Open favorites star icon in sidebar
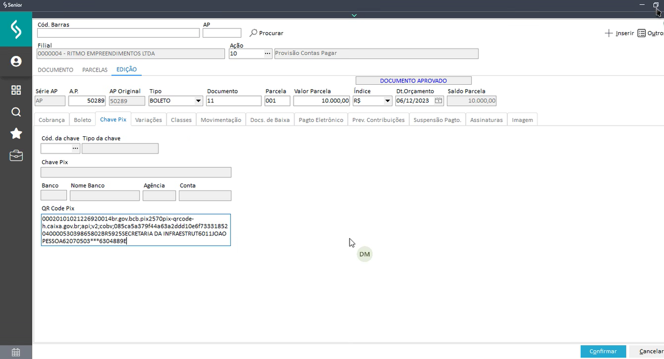664x359 pixels. point(16,134)
